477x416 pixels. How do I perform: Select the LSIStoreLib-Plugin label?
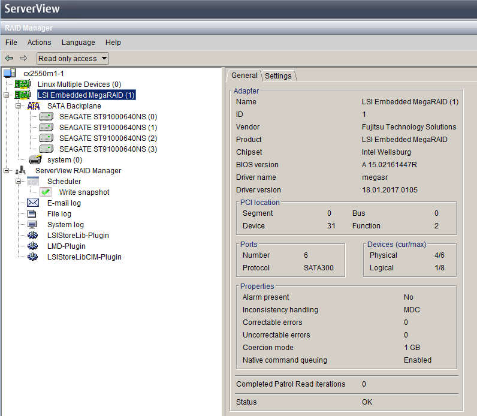(78, 236)
